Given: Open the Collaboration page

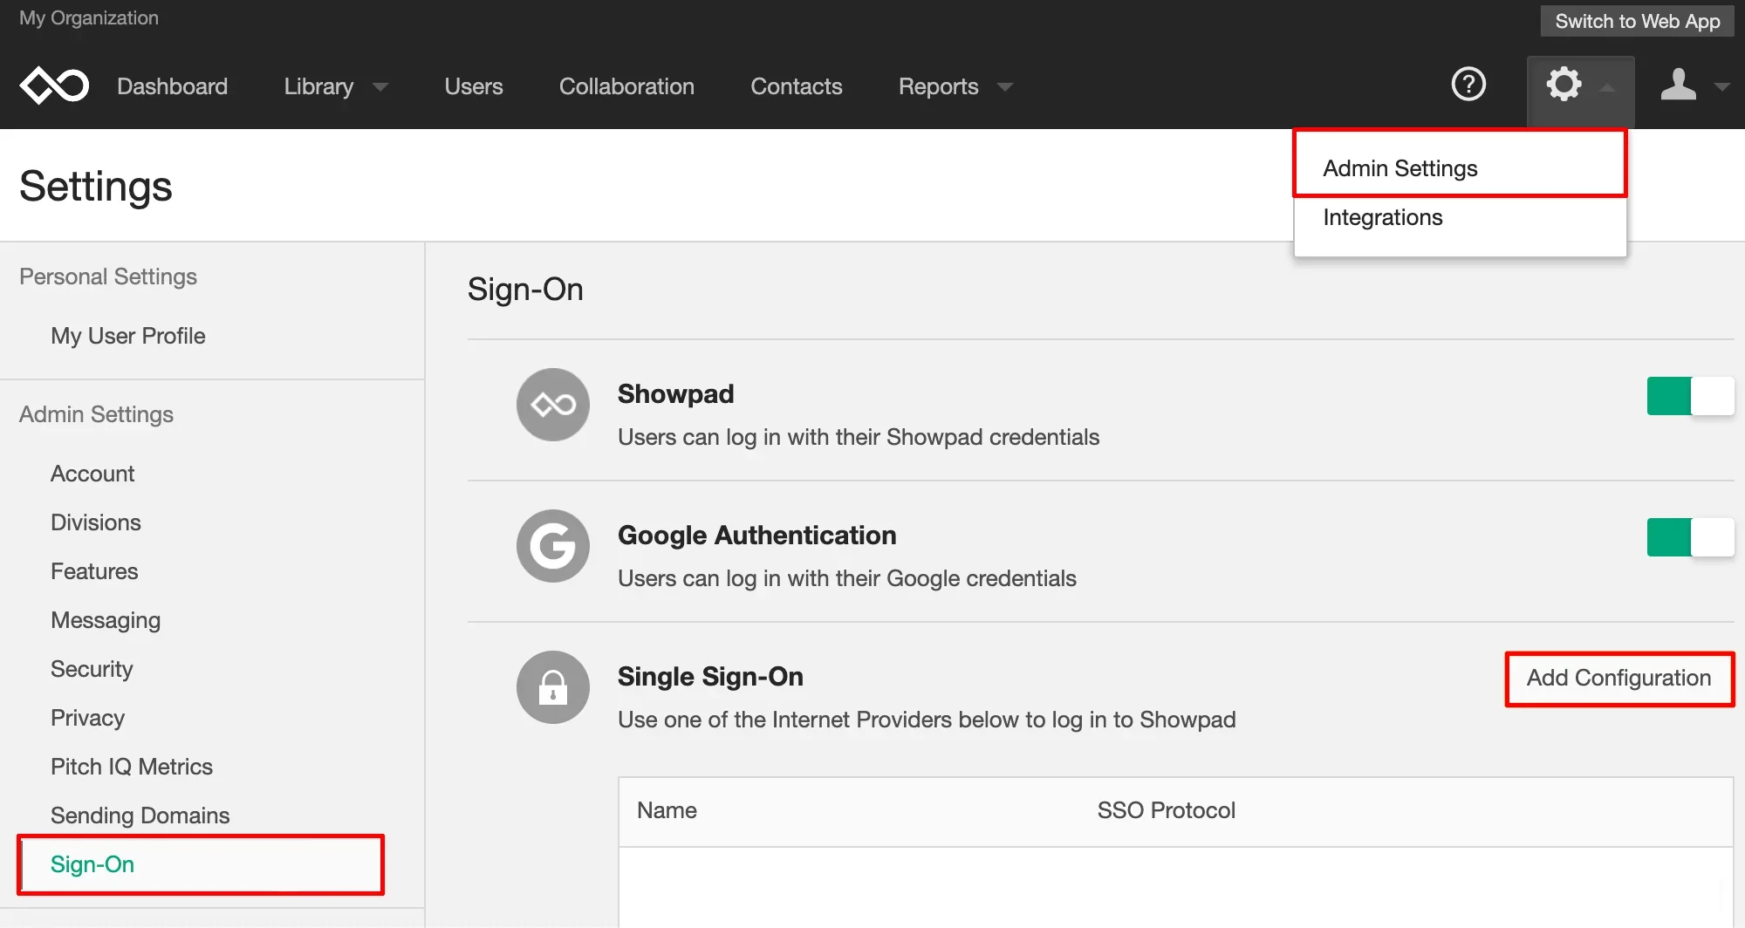Looking at the screenshot, I should pyautogui.click(x=626, y=86).
